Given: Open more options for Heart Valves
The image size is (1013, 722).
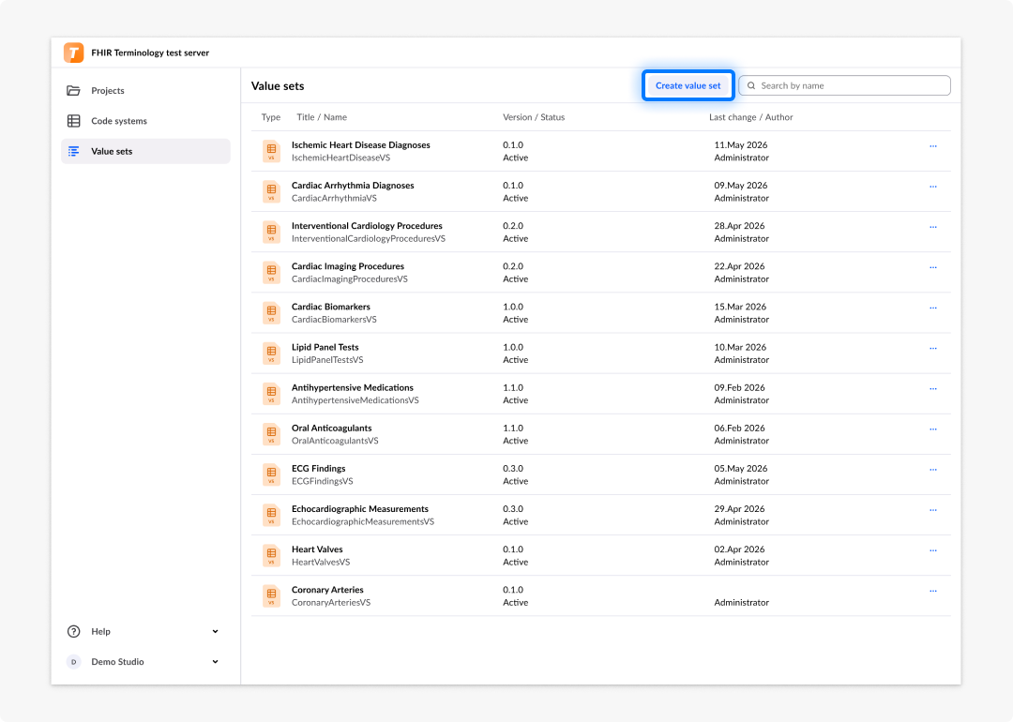Looking at the screenshot, I should pyautogui.click(x=933, y=550).
